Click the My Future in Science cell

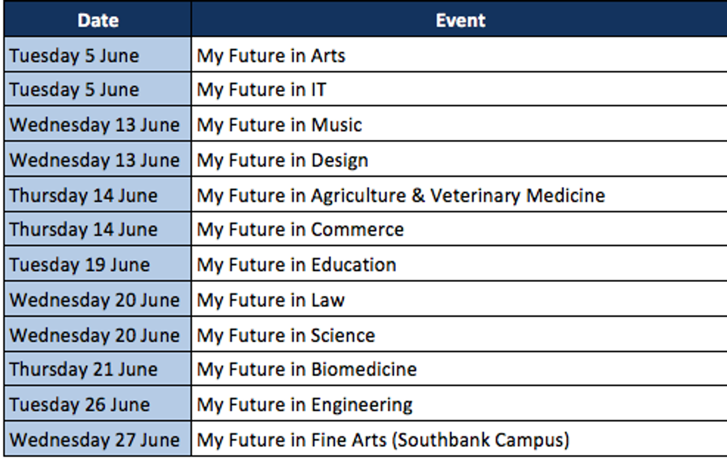pos(459,335)
